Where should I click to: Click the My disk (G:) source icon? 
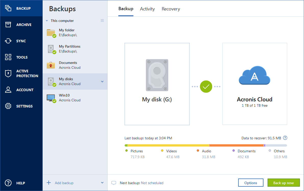click(x=157, y=75)
